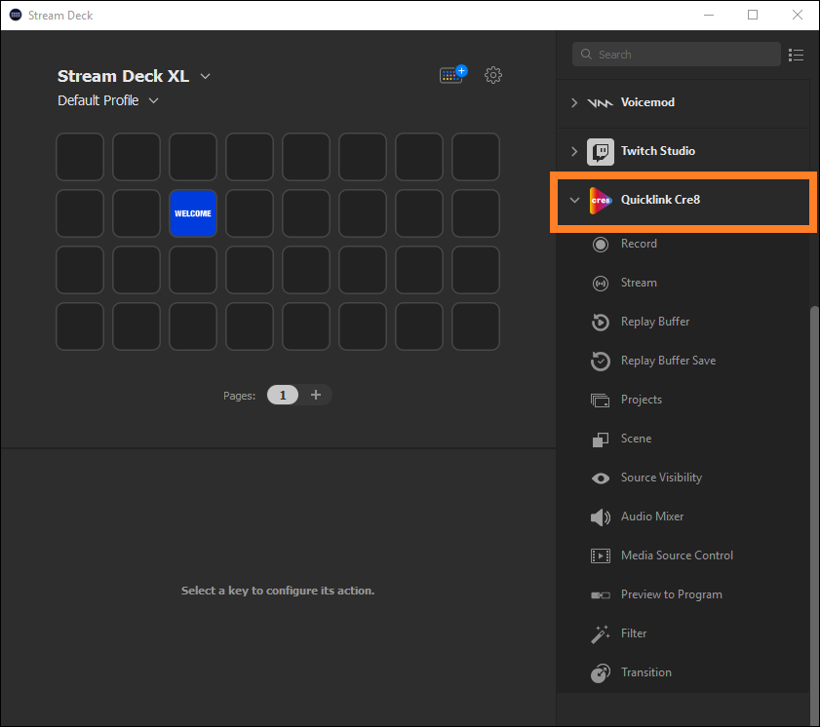Click the Twitch Studio category title
Screen dimensions: 820x727
pos(658,151)
